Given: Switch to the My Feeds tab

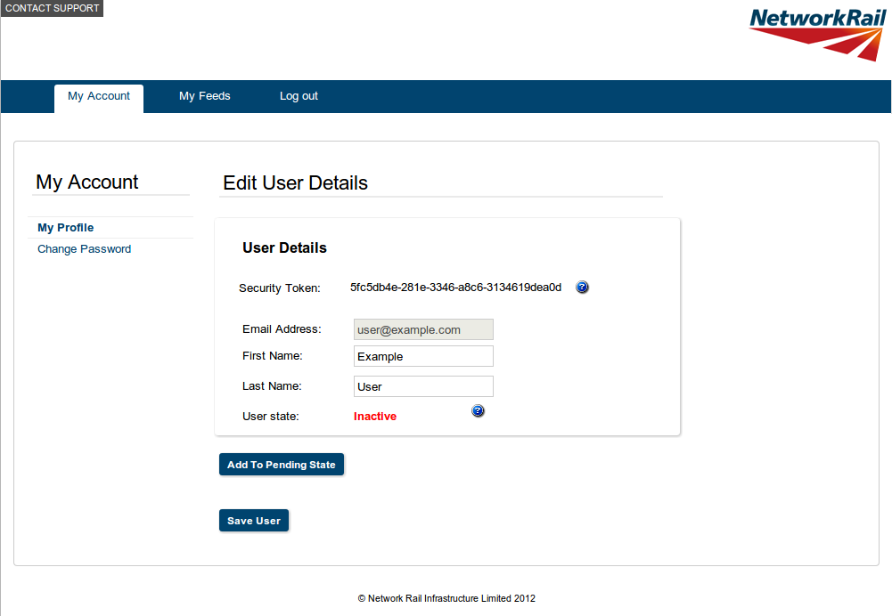Looking at the screenshot, I should 204,96.
